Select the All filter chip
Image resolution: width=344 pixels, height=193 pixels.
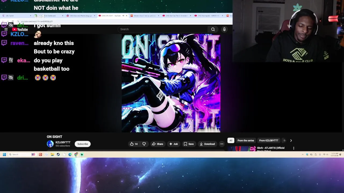[231, 140]
